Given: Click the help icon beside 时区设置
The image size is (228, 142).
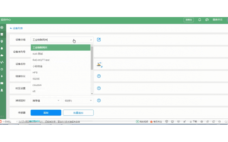Looking at the screenshot, I should pos(99,88).
